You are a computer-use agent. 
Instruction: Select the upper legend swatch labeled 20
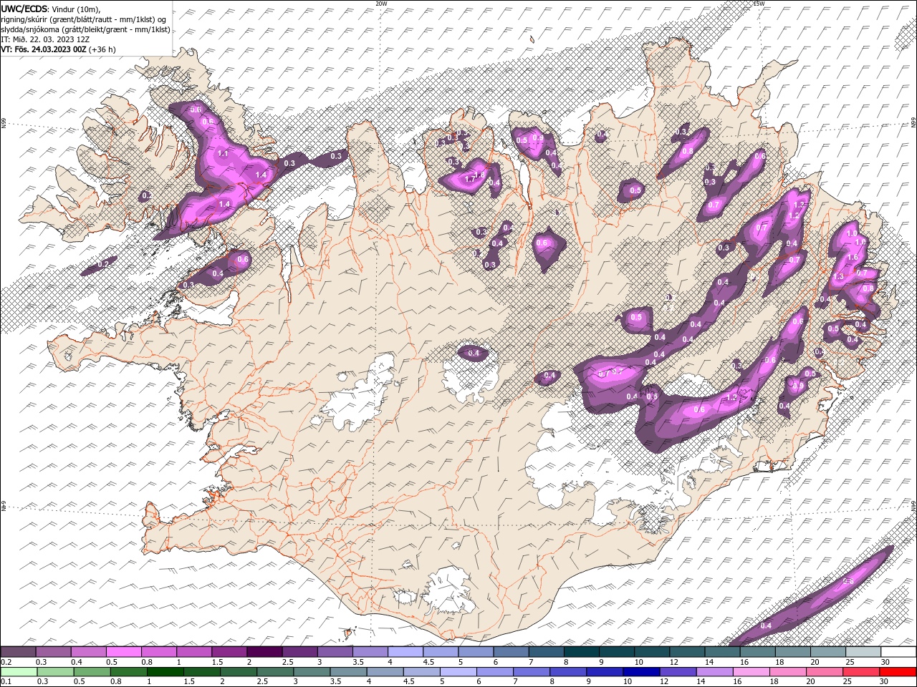coord(827,652)
